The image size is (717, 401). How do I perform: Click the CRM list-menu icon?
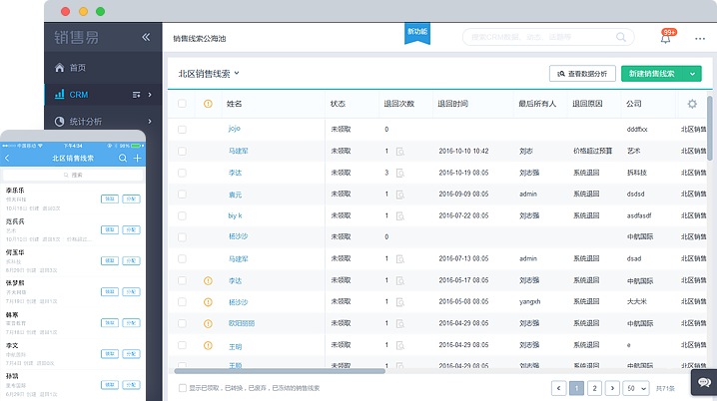pos(136,95)
